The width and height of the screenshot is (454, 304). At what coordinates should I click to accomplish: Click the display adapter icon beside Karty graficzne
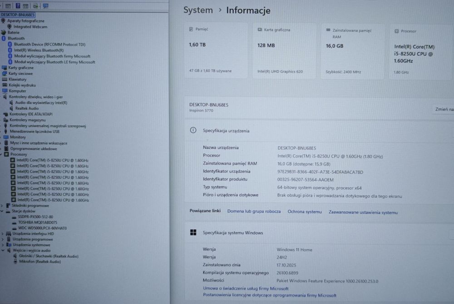(5, 68)
